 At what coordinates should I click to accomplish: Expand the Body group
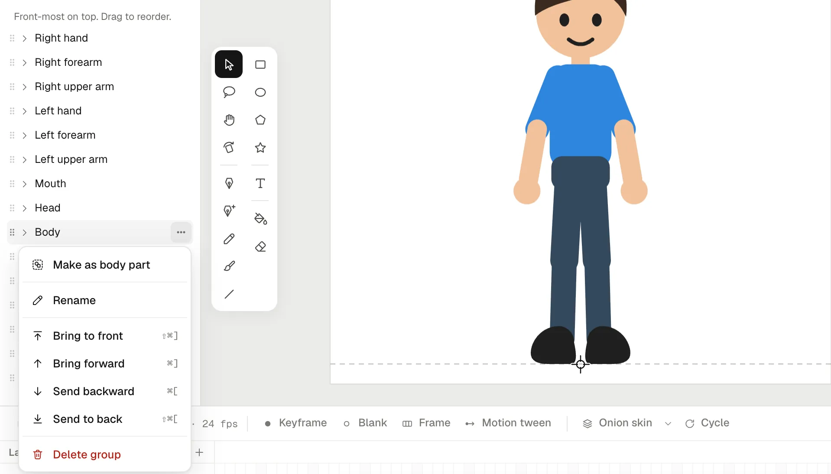pyautogui.click(x=25, y=232)
